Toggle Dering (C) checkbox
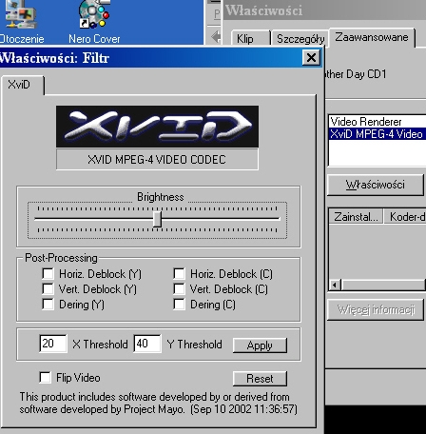The height and width of the screenshot is (434, 426). click(179, 304)
